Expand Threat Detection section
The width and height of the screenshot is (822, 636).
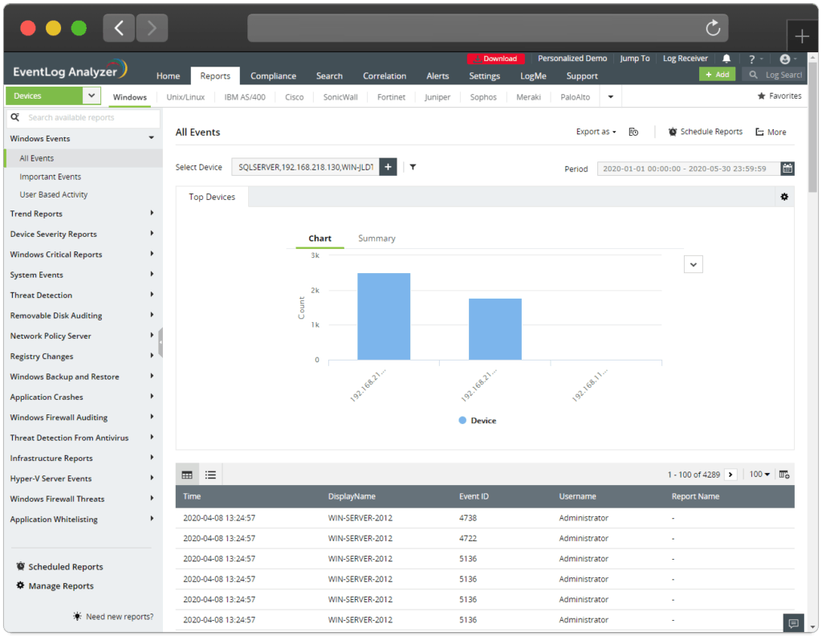152,295
